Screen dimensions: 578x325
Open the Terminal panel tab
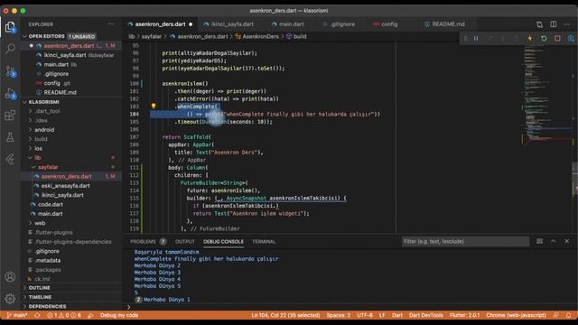pos(264,242)
